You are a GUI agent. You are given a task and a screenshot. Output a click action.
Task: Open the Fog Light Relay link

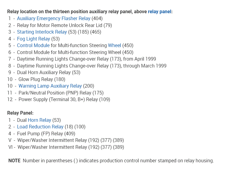tap(33, 39)
